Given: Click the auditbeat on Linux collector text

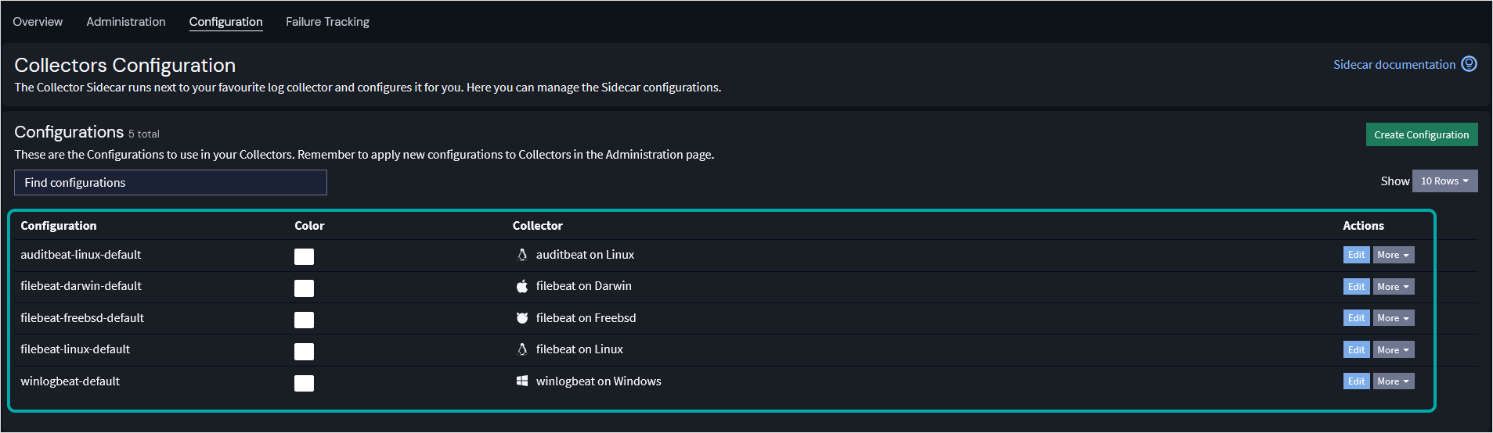Looking at the screenshot, I should coord(585,255).
